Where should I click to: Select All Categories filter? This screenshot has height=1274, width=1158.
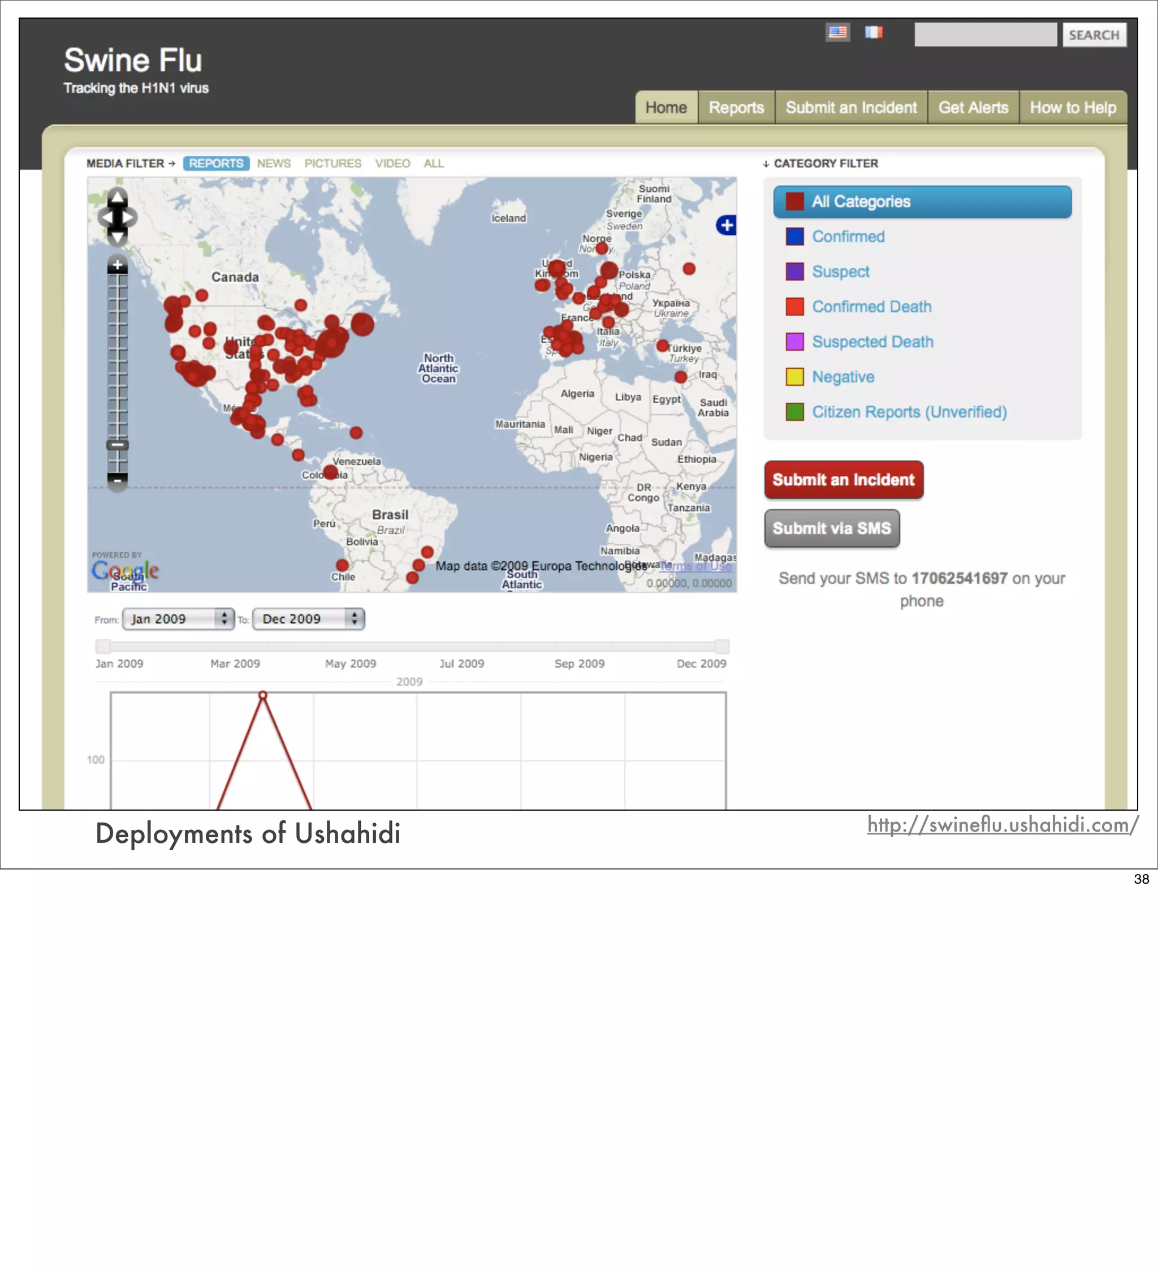tap(922, 201)
